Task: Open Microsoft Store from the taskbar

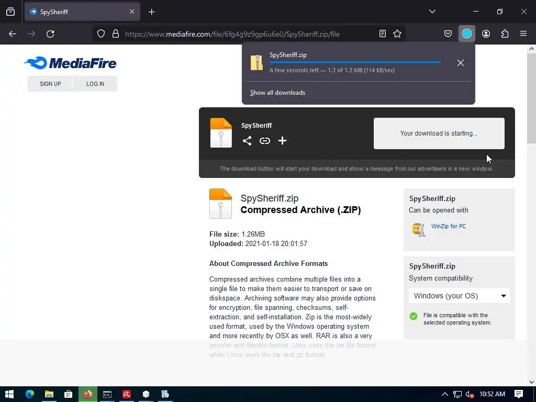Action: (69, 394)
